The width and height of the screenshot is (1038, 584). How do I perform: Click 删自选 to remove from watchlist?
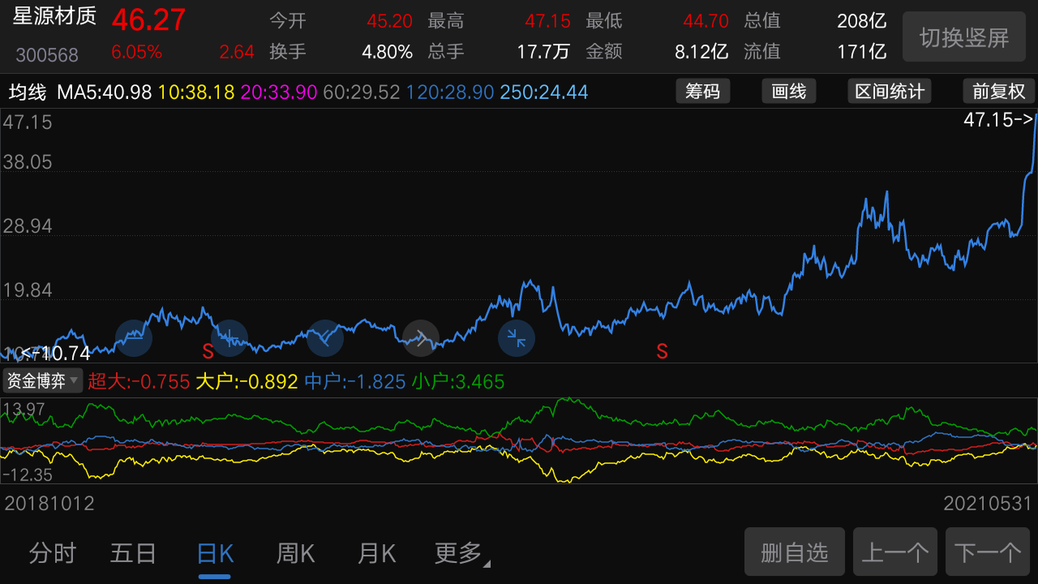click(x=795, y=552)
